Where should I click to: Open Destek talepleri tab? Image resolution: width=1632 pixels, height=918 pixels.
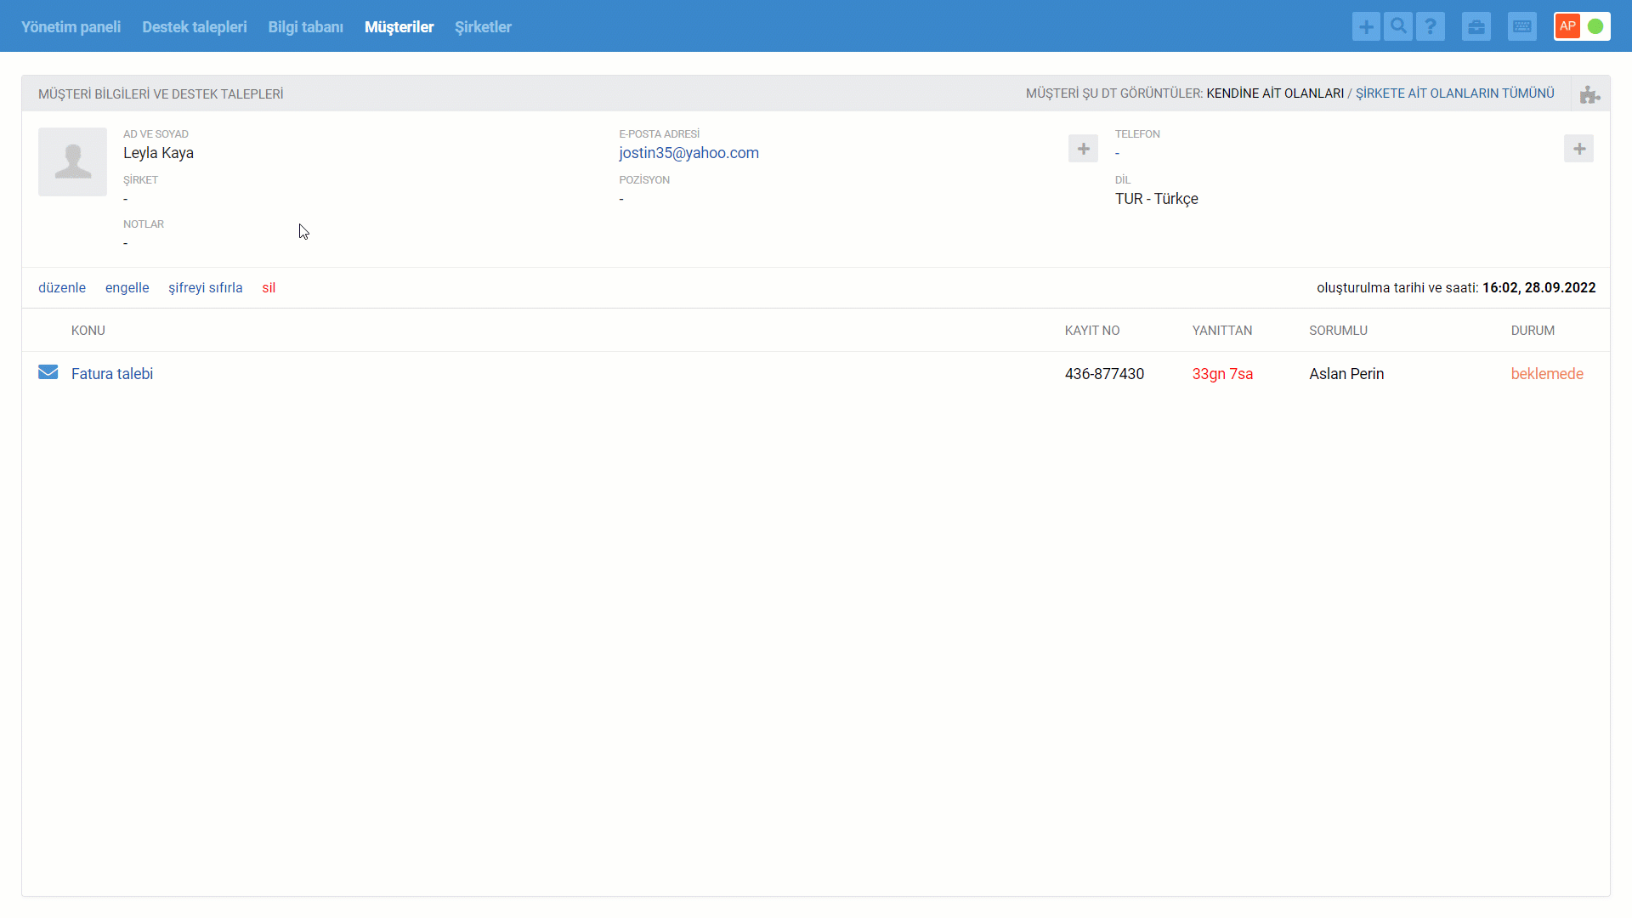[195, 27]
